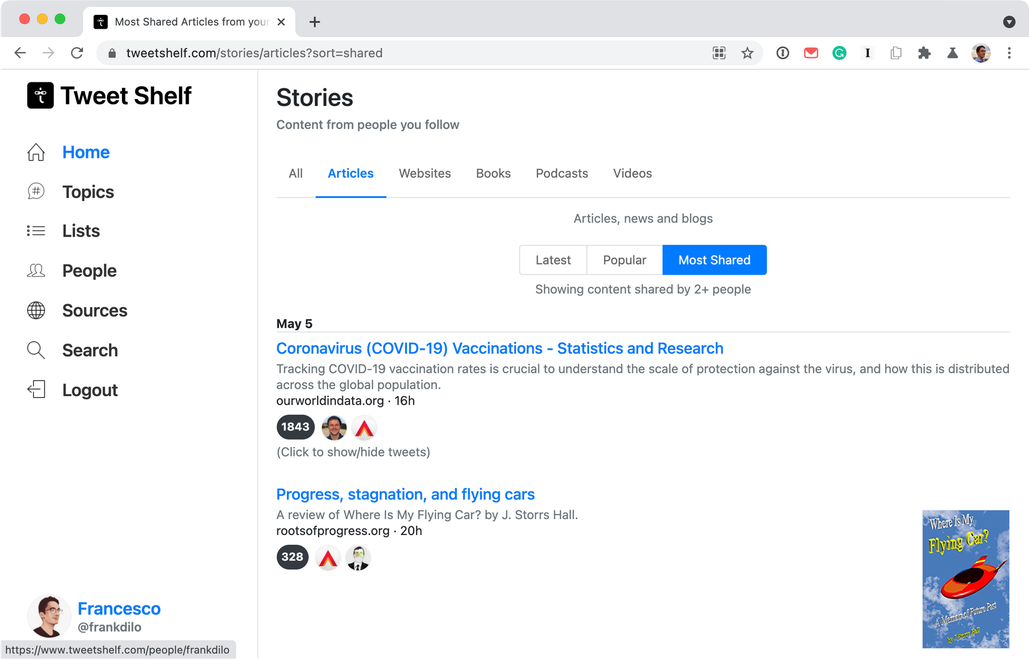1029x660 pixels.
Task: Select the Most Shared sort option
Action: [x=714, y=260]
